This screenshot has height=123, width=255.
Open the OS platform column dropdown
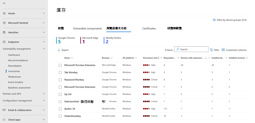pos(136,58)
